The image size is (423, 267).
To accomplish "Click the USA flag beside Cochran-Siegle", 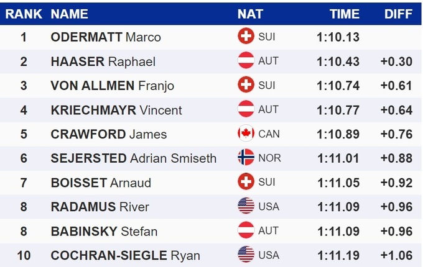I will pyautogui.click(x=246, y=255).
